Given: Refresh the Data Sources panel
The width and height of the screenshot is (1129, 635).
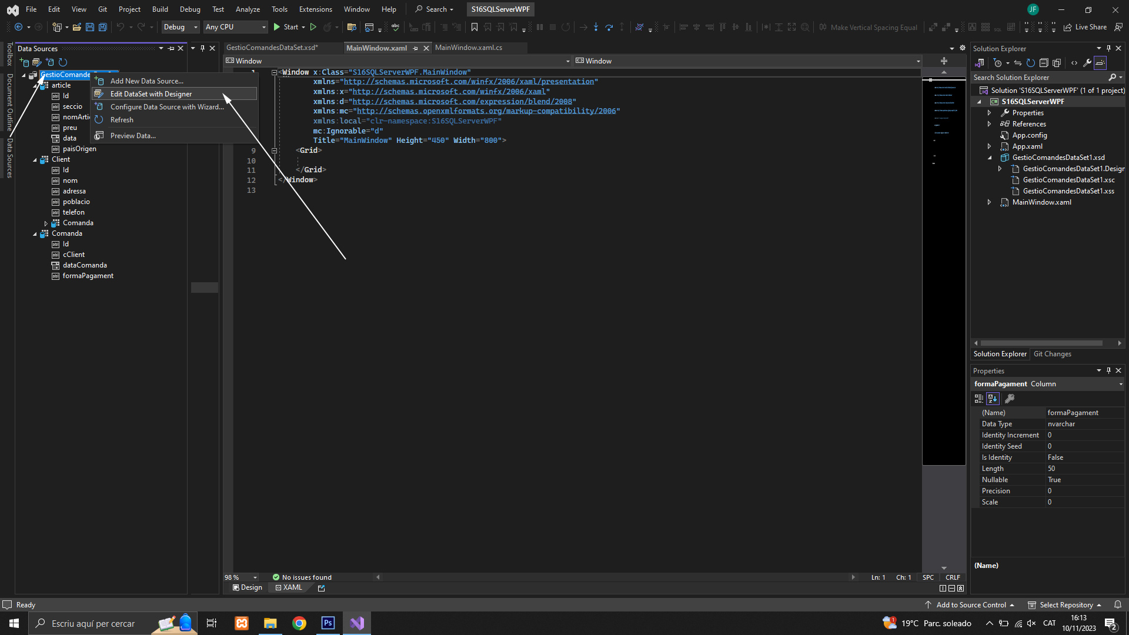Looking at the screenshot, I should point(63,62).
